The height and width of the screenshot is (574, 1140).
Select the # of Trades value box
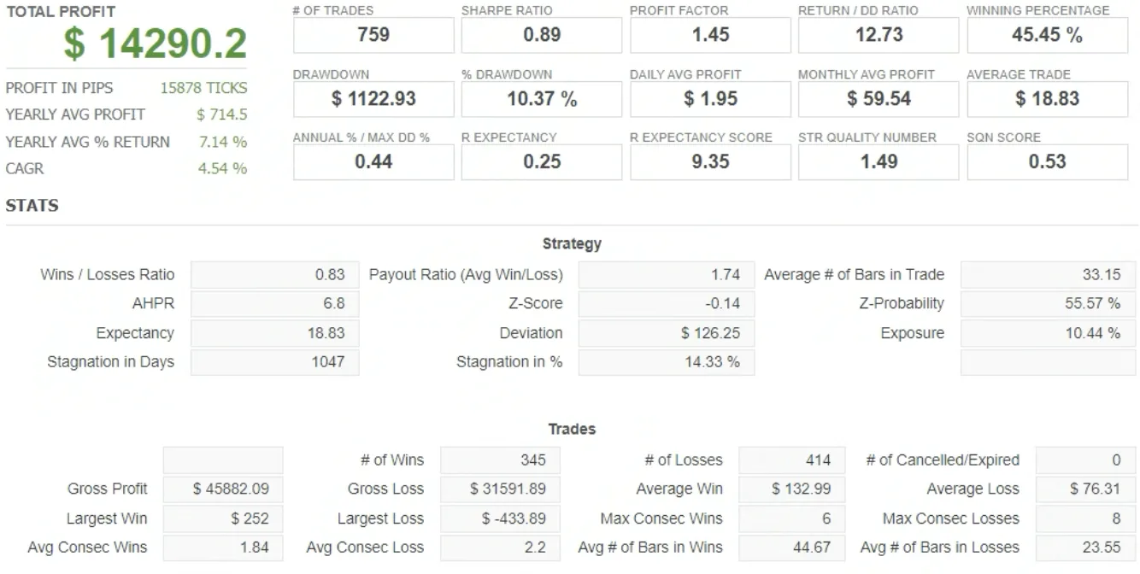click(373, 35)
